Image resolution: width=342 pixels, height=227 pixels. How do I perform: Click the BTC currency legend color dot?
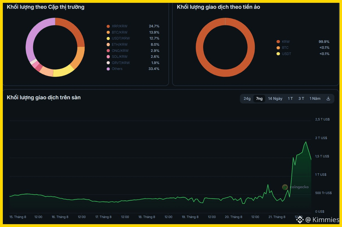[278, 48]
